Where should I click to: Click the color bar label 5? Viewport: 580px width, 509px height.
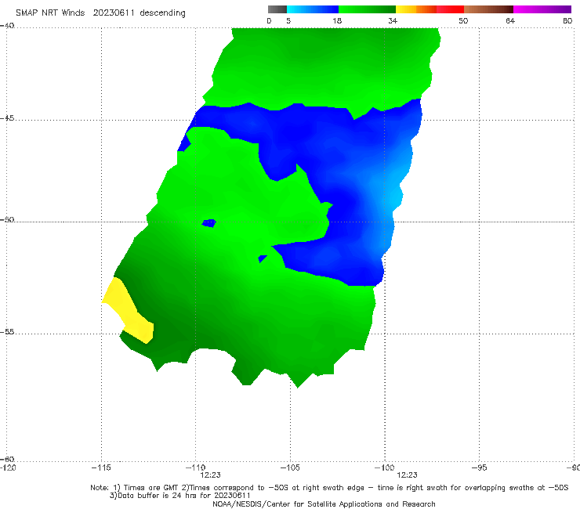point(288,20)
